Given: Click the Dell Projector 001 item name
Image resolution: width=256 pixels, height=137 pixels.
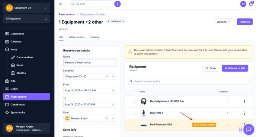Looking at the screenshot, I should 161,124.
